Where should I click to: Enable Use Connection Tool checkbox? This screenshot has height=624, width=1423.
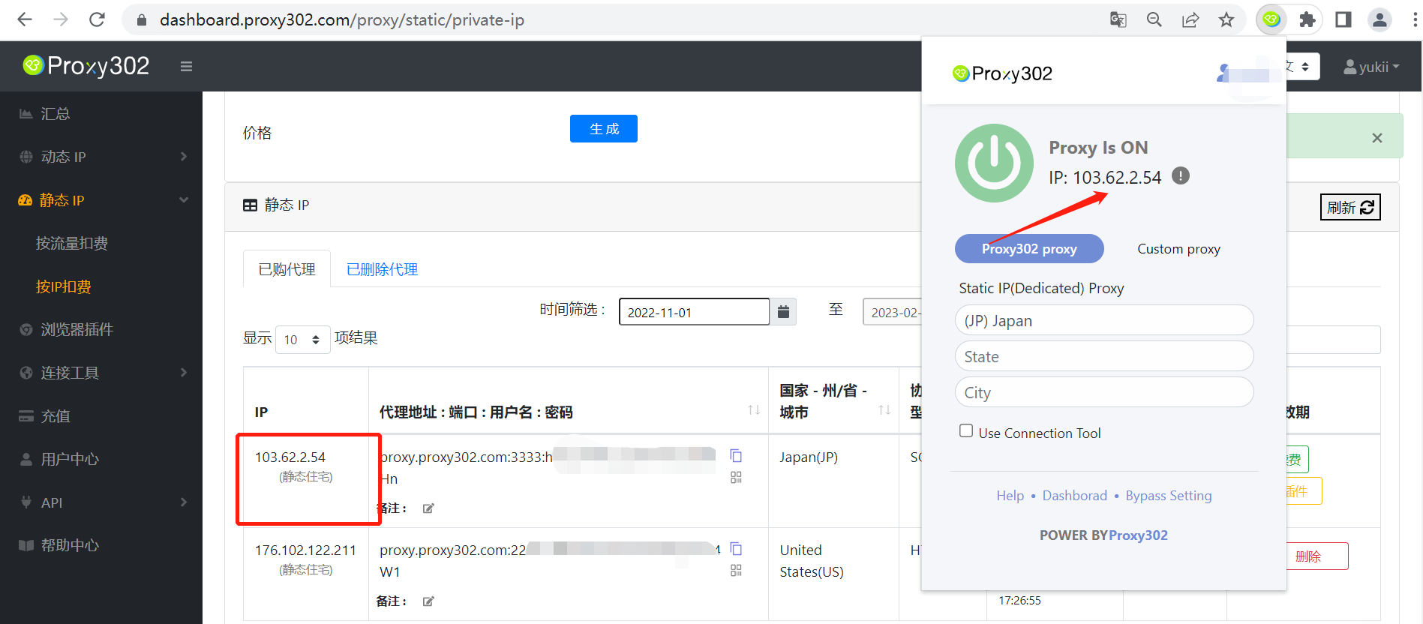966,430
